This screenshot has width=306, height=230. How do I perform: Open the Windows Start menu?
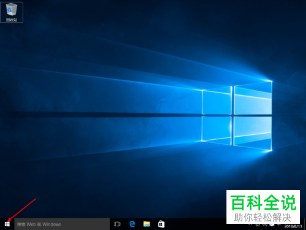(7, 224)
